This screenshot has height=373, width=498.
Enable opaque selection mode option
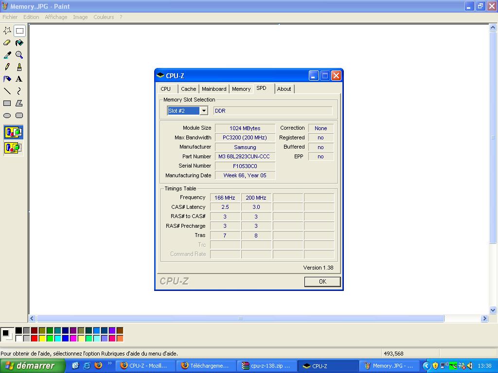[13, 132]
